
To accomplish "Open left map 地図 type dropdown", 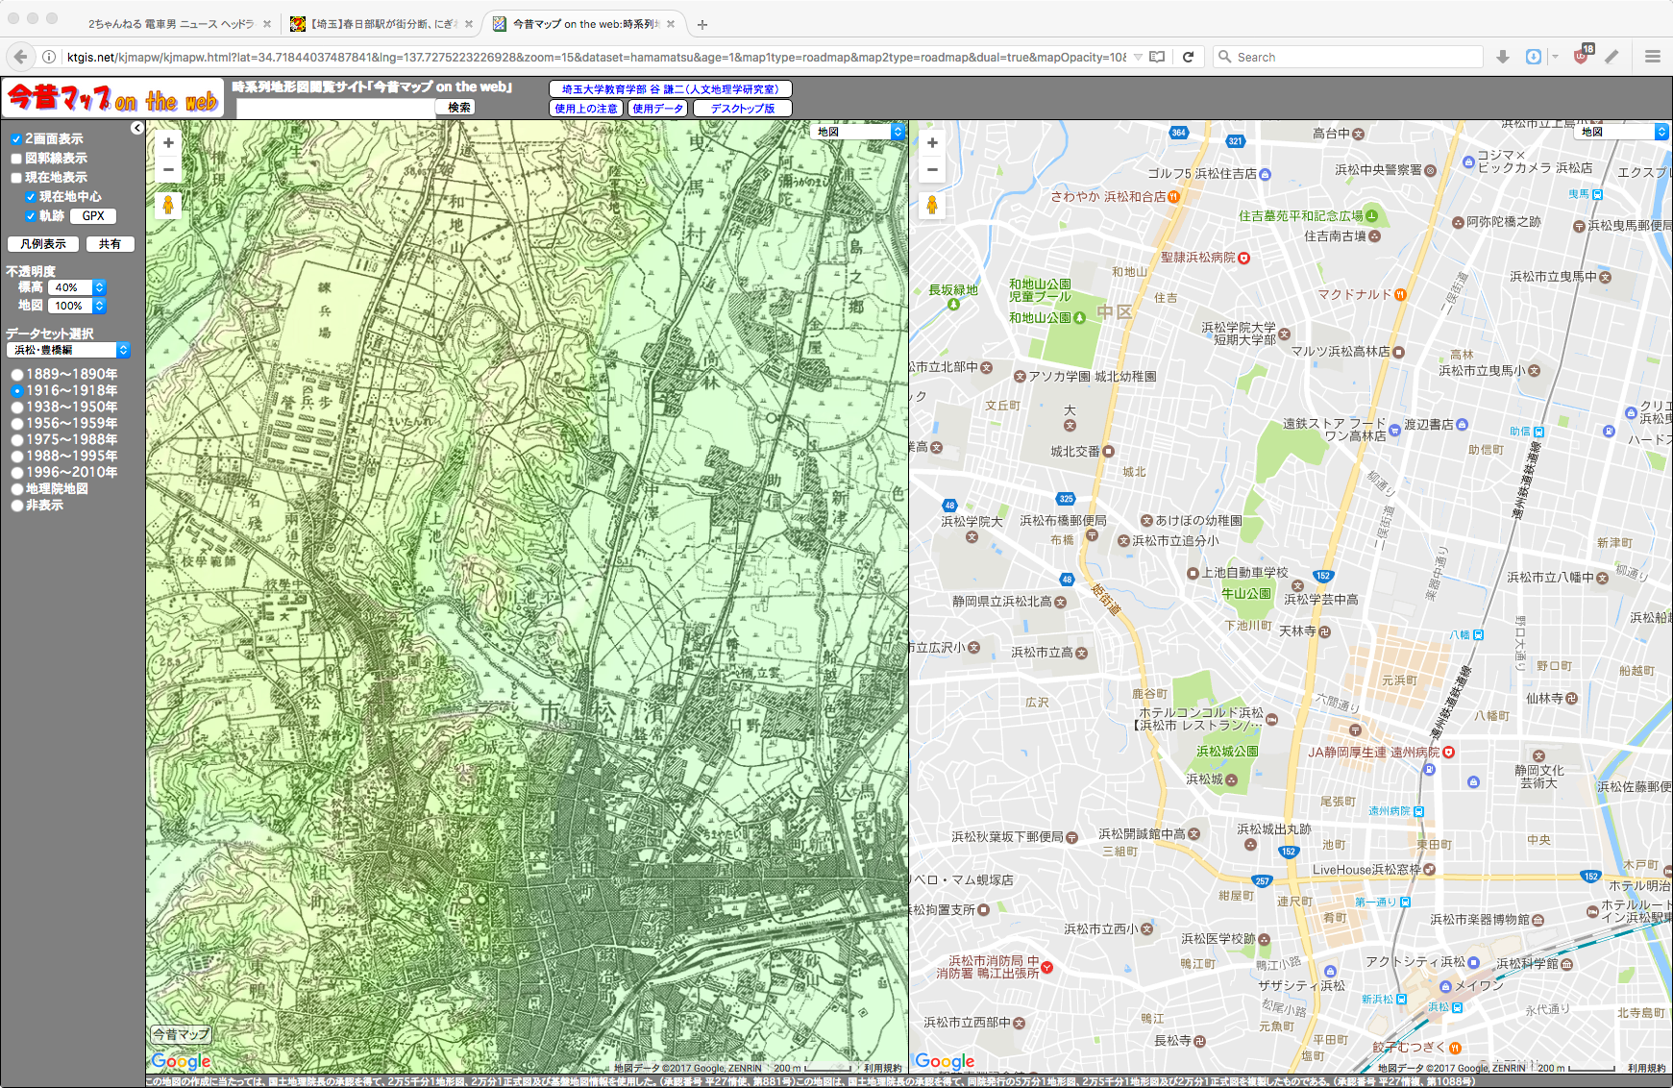I will pos(859,132).
